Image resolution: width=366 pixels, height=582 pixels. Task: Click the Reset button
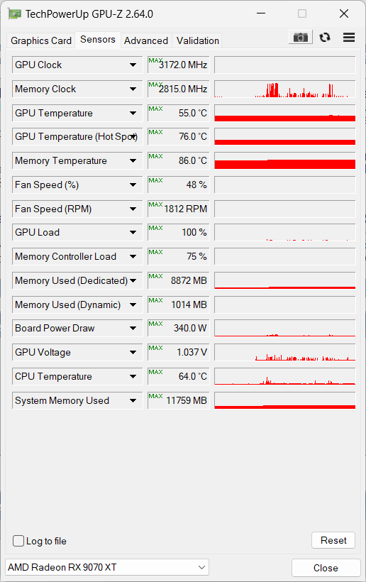point(333,540)
